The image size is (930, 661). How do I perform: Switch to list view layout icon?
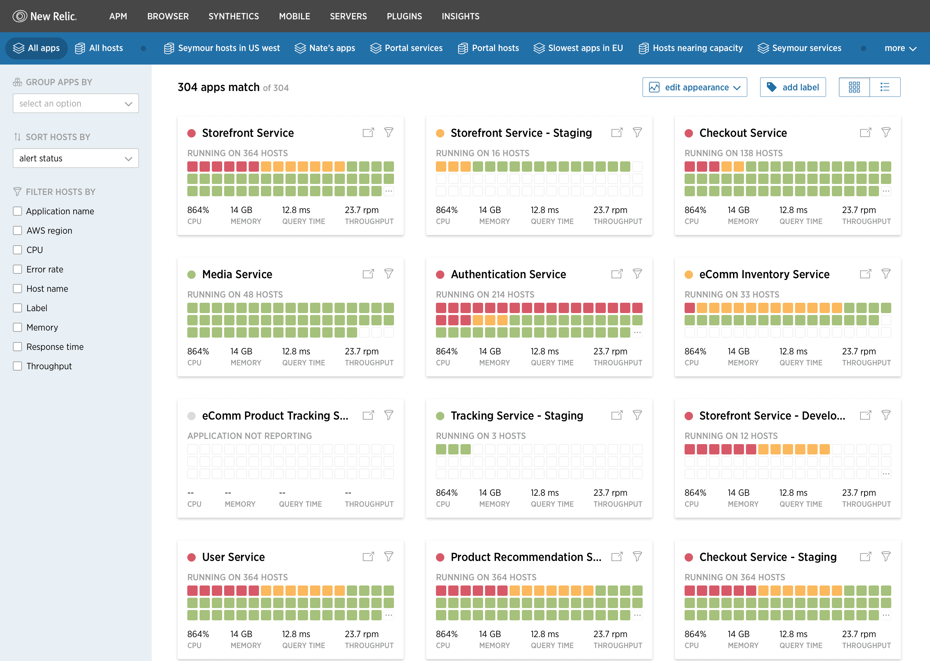tap(884, 87)
